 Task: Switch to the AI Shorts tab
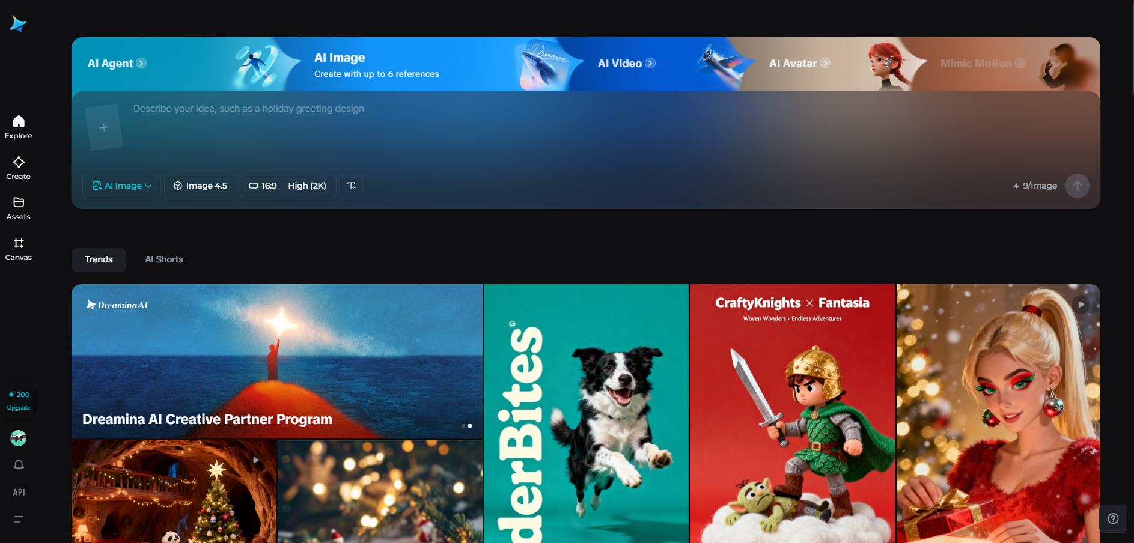tap(164, 259)
